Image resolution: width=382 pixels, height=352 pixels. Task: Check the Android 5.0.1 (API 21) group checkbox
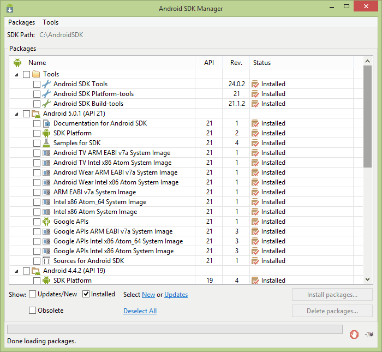(x=26, y=114)
